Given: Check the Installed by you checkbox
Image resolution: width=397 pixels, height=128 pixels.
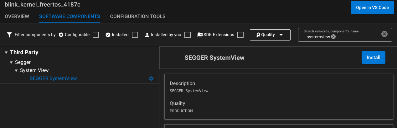Looking at the screenshot, I should point(188,35).
